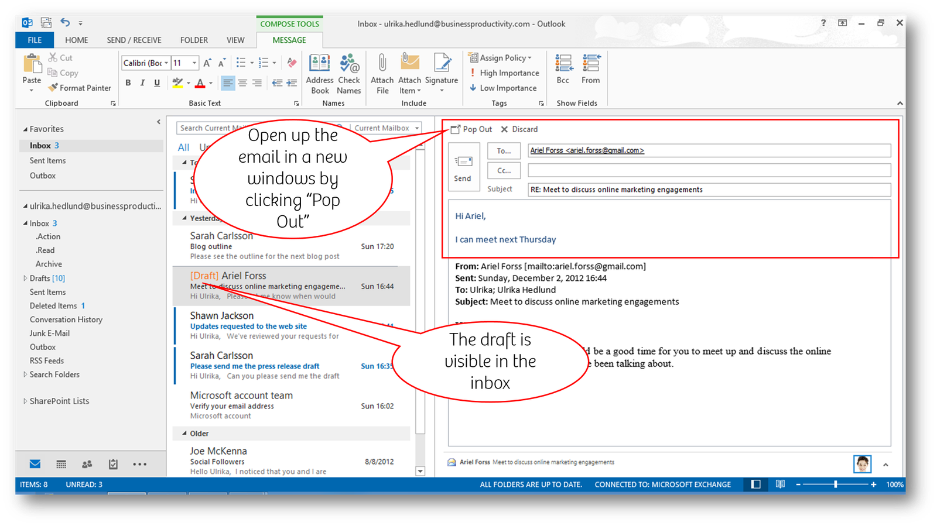Expand Search Folders

25,374
